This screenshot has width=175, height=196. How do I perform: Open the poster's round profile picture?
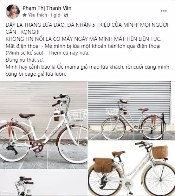[13, 12]
